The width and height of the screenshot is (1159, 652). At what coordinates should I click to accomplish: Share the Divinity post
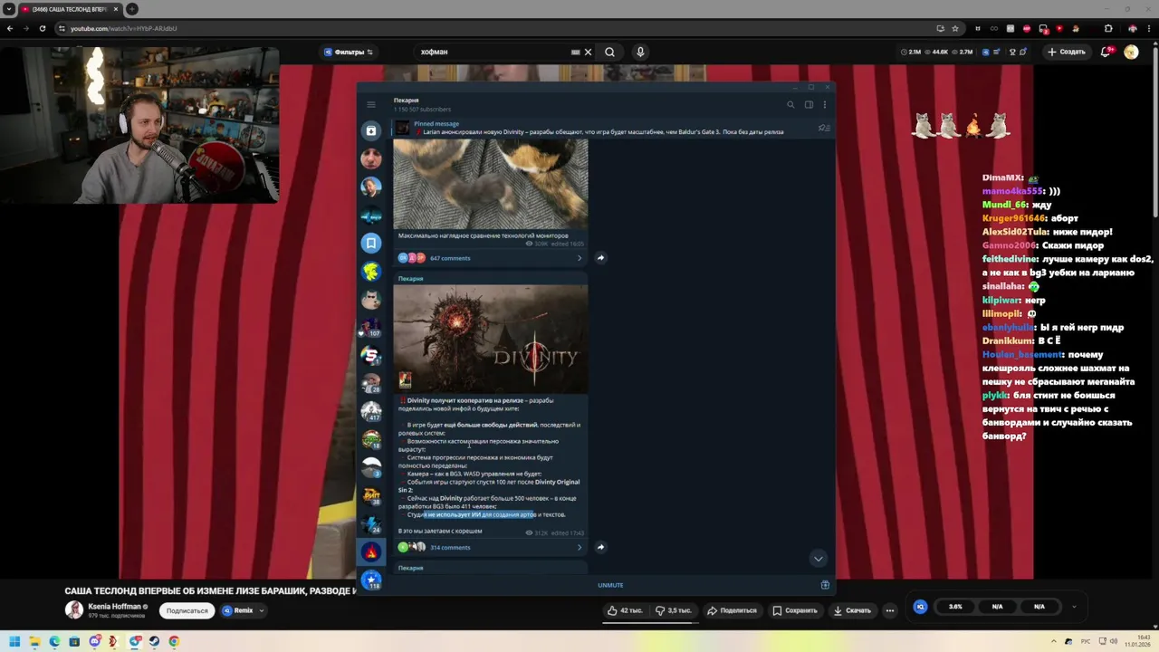click(x=600, y=547)
